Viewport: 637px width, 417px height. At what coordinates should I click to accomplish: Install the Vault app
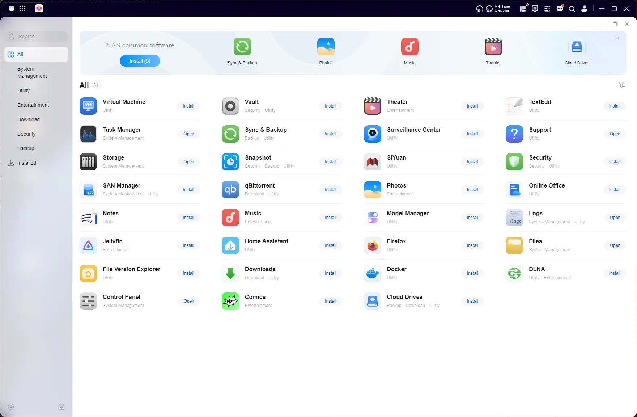331,106
